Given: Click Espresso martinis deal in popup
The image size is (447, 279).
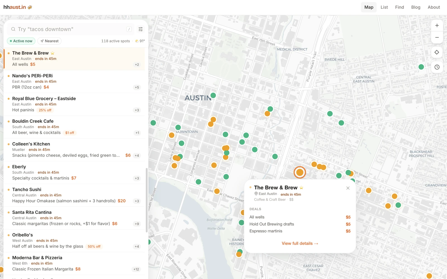Looking at the screenshot, I should click(x=300, y=231).
